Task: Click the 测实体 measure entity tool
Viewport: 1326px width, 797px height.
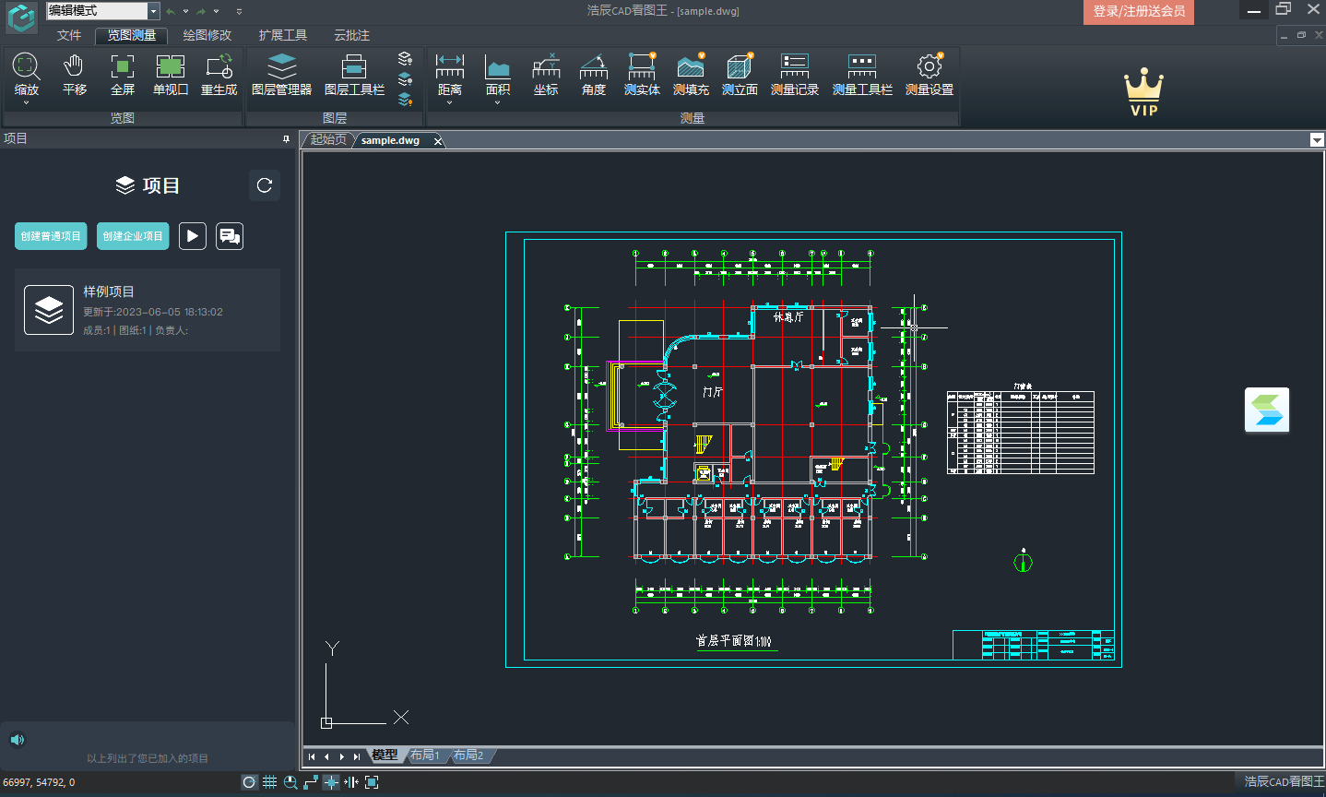Action: pyautogui.click(x=642, y=74)
